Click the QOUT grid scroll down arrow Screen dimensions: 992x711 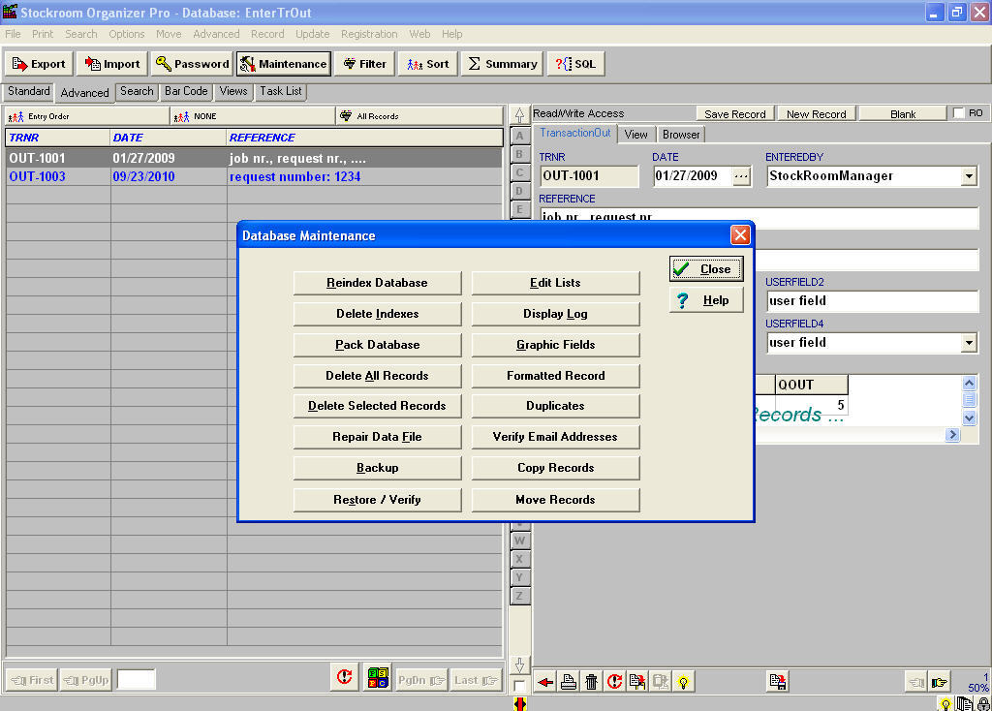coord(969,417)
